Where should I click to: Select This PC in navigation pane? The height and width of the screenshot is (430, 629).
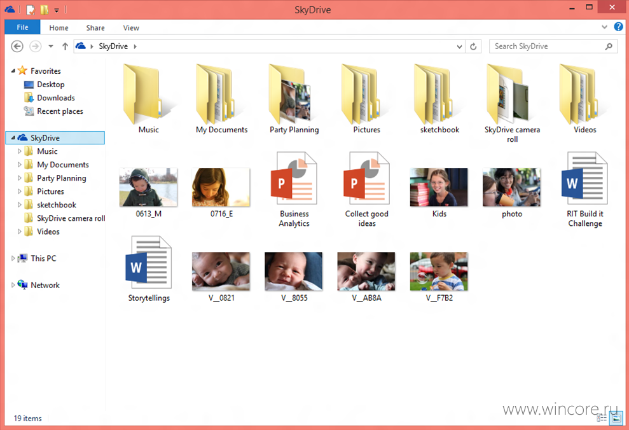coord(43,258)
